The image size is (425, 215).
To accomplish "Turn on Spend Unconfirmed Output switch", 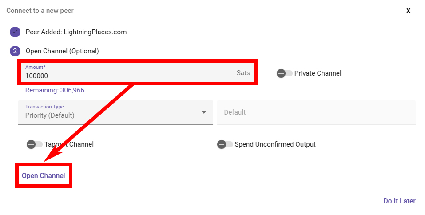I will 225,144.
